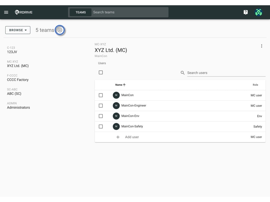Click the MainCon-Engineer user name
Viewport: 270px width, 202px height.
click(134, 106)
